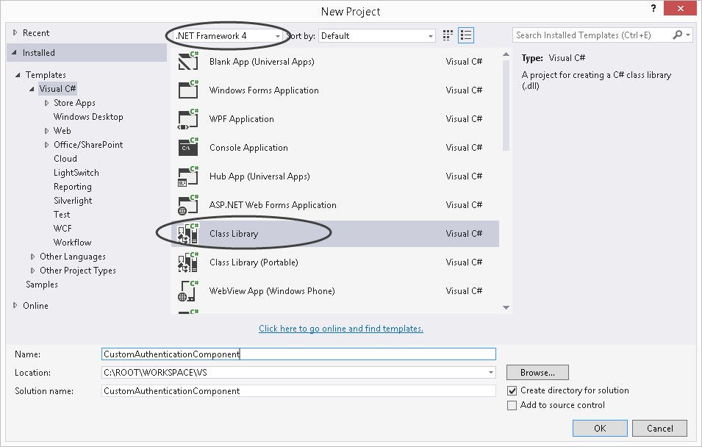Image resolution: width=702 pixels, height=447 pixels.
Task: Expand the Office/SharePoint node
Action: click(46, 145)
